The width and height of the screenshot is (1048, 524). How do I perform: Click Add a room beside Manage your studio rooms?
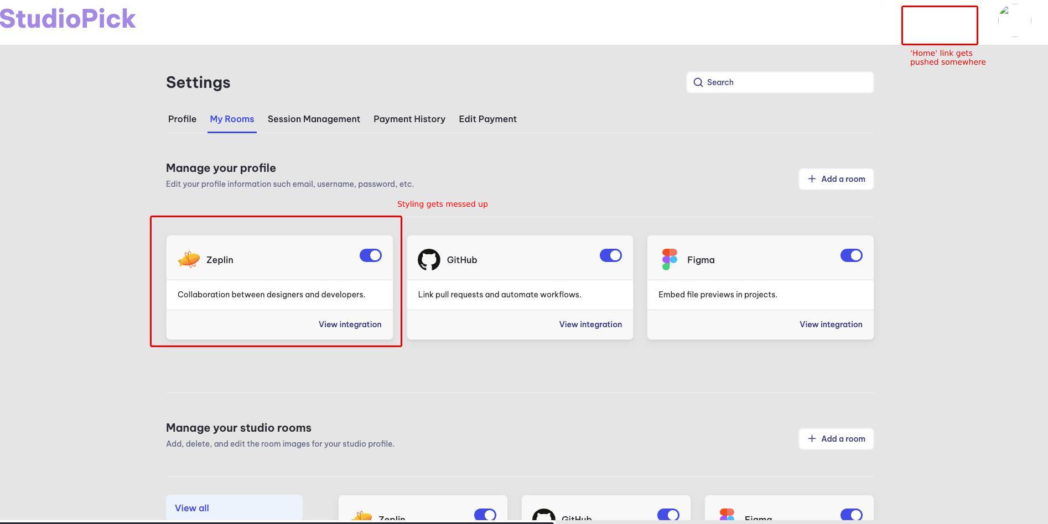[x=836, y=439]
